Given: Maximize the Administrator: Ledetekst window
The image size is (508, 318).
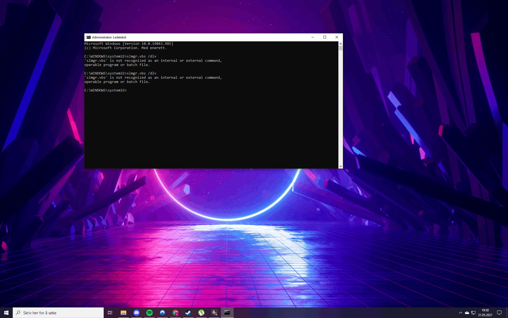Looking at the screenshot, I should click(x=325, y=37).
